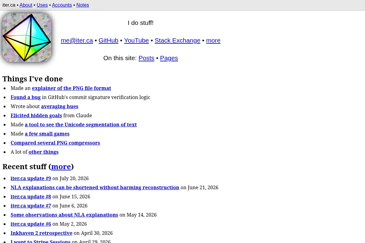Viewport: 365px width, 243px height.
Task: Click the 'I do stuff!' tagline text
Action: click(141, 23)
